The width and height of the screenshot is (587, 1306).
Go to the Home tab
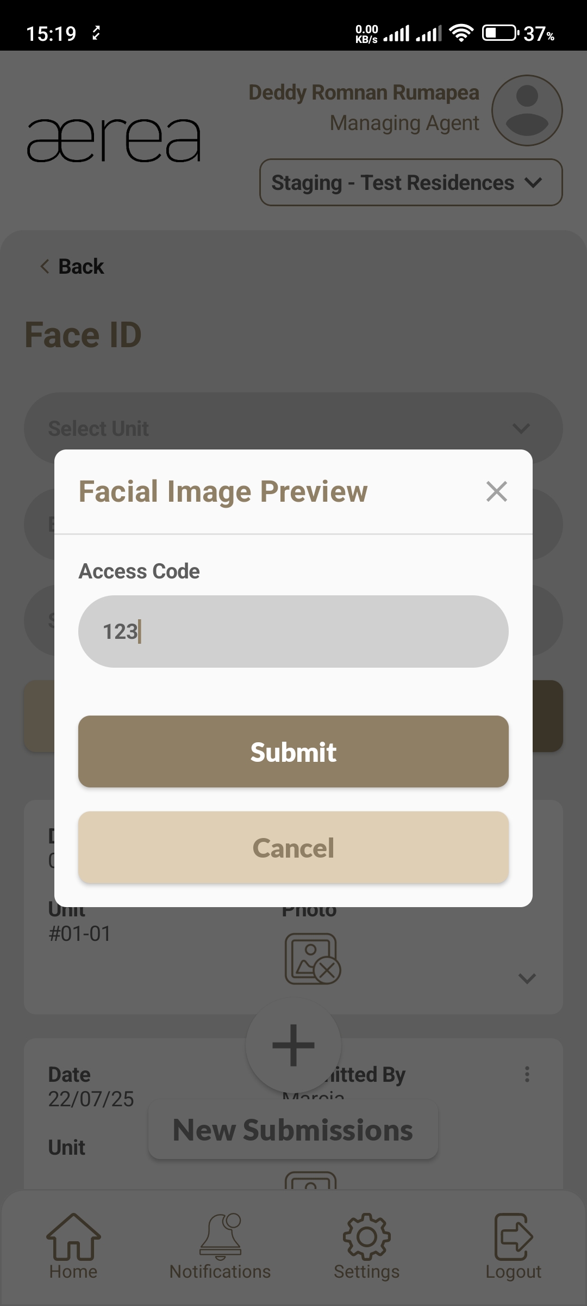pyautogui.click(x=73, y=1246)
